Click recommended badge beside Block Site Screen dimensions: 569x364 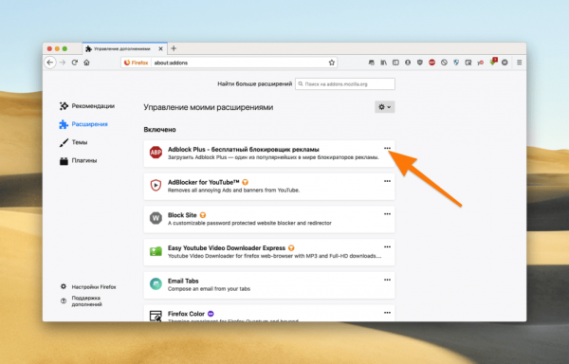tap(203, 215)
